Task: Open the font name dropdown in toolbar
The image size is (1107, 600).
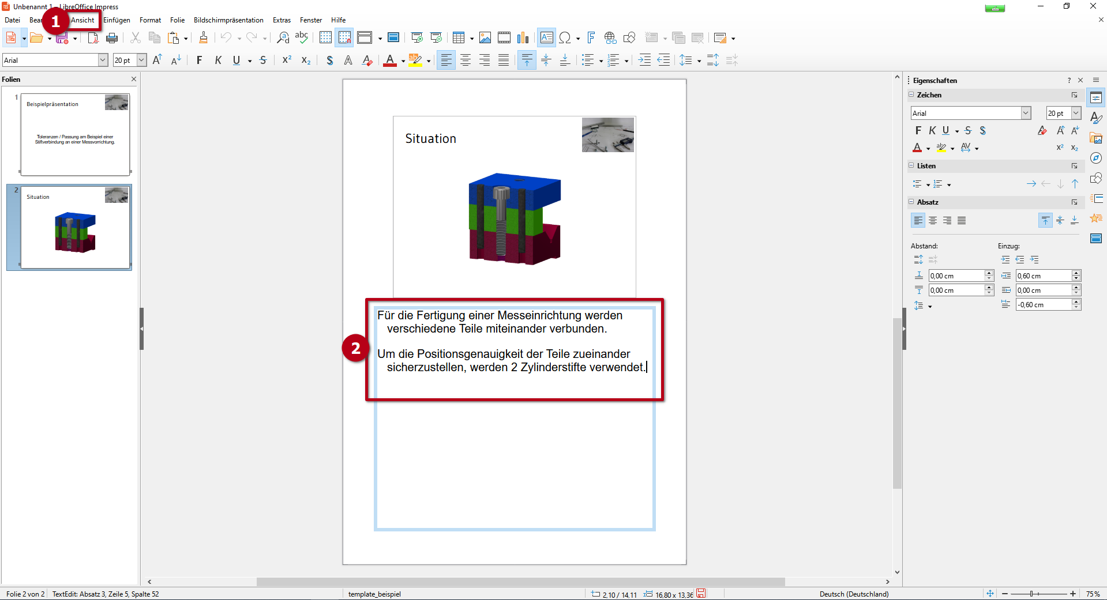Action: coord(103,61)
